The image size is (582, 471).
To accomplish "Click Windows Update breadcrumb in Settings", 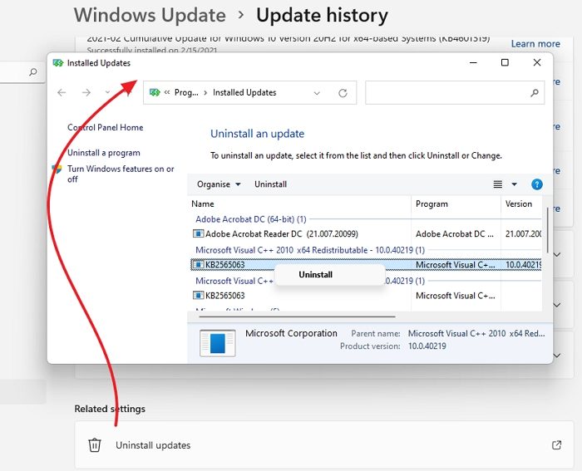I will (150, 15).
